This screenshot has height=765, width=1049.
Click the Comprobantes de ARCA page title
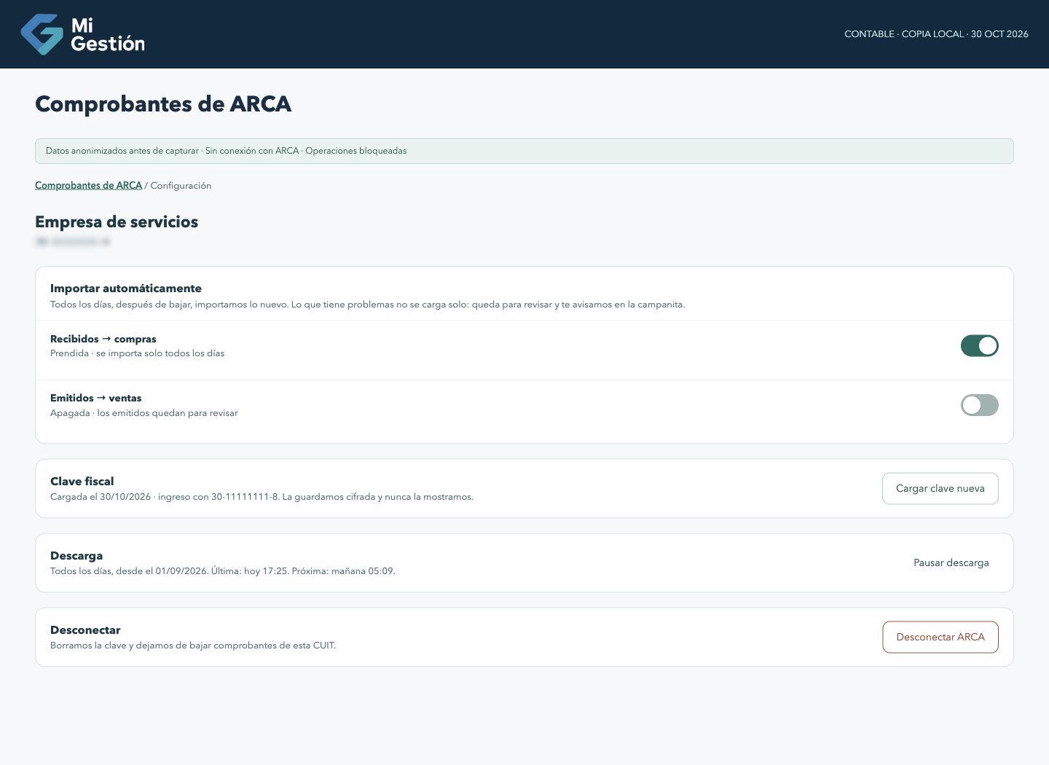tap(163, 104)
